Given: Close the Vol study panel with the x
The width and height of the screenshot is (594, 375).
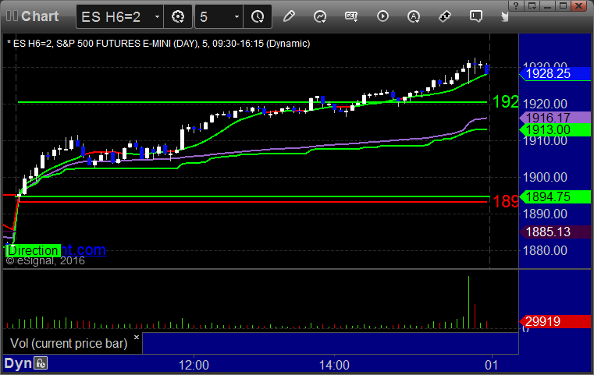Looking at the screenshot, I should pos(137,337).
